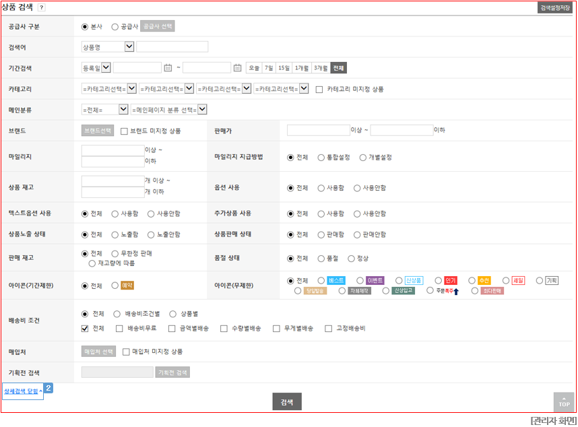Click the help question mark beside 상품 검색

[42, 7]
